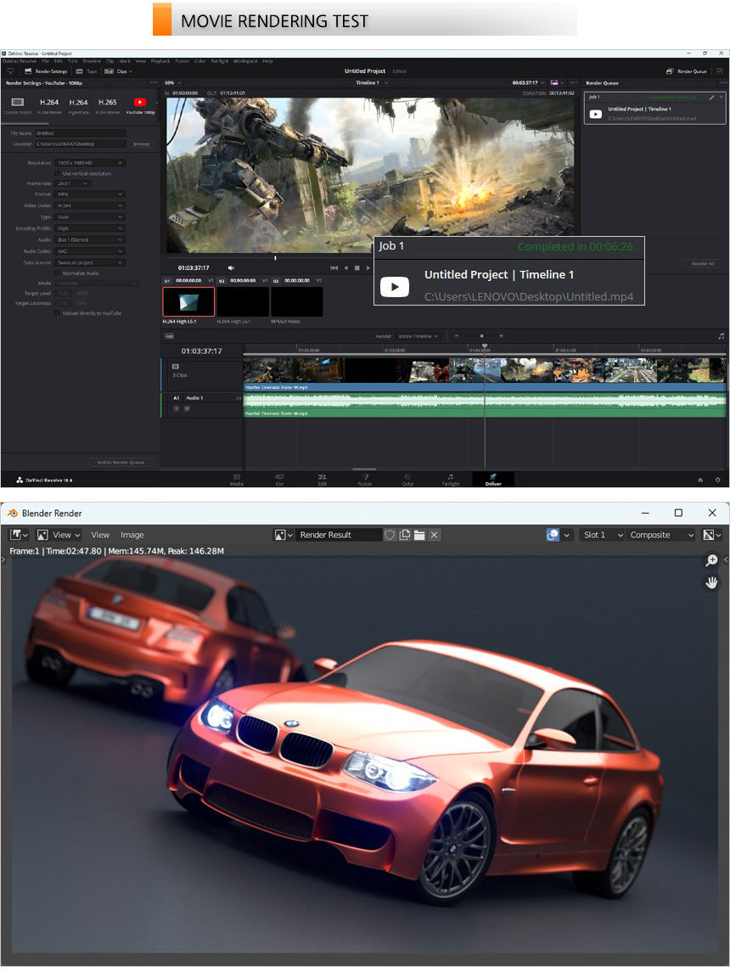The height and width of the screenshot is (972, 730).
Task: Click the File Name input field
Action: (81, 133)
